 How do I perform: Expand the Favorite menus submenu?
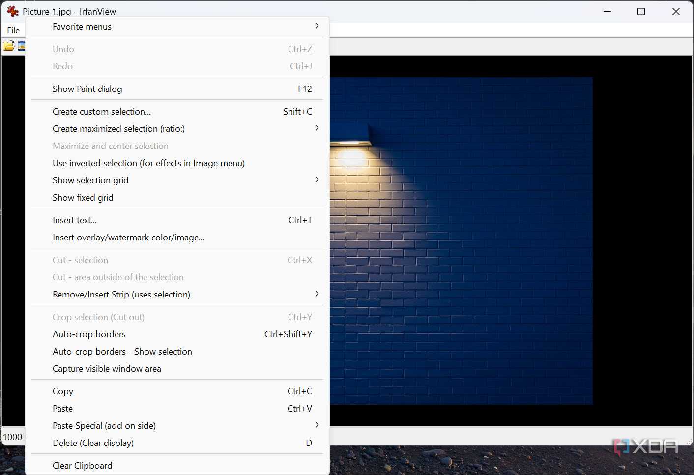coord(177,27)
